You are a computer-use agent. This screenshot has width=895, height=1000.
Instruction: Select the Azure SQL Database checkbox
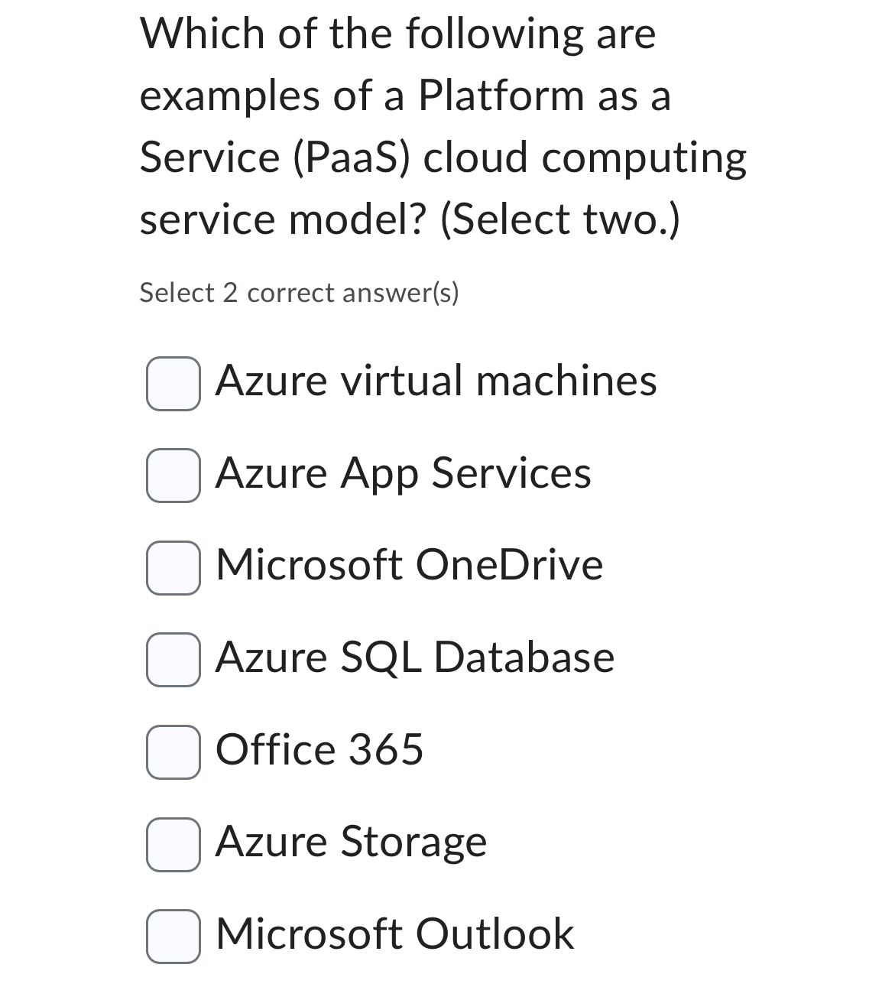173,659
